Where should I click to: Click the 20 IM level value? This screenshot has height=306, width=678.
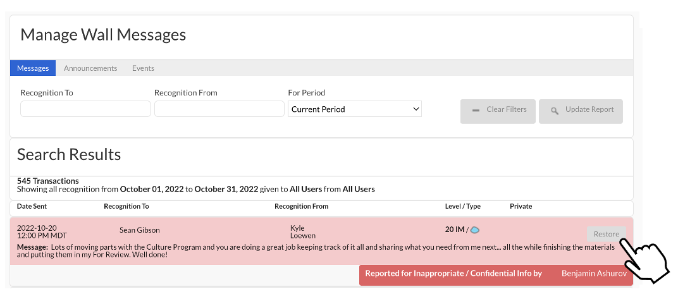pos(455,229)
